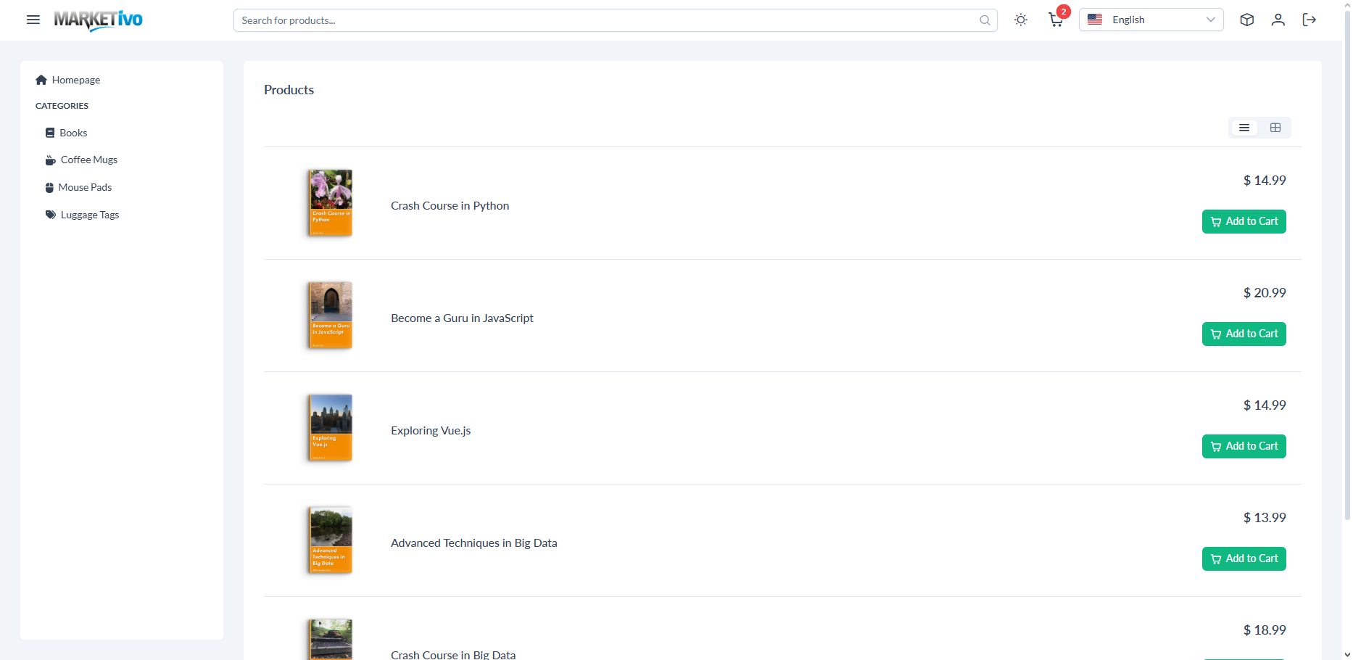Open Crash Course in Big Data title

tap(453, 654)
